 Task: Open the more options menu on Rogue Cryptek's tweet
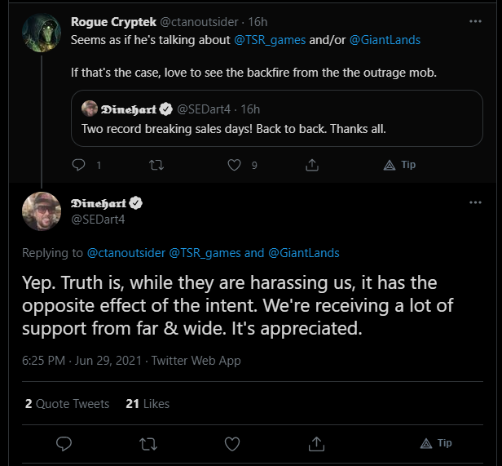(475, 21)
